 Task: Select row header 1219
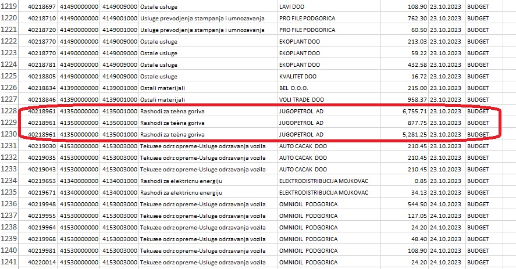9,6
